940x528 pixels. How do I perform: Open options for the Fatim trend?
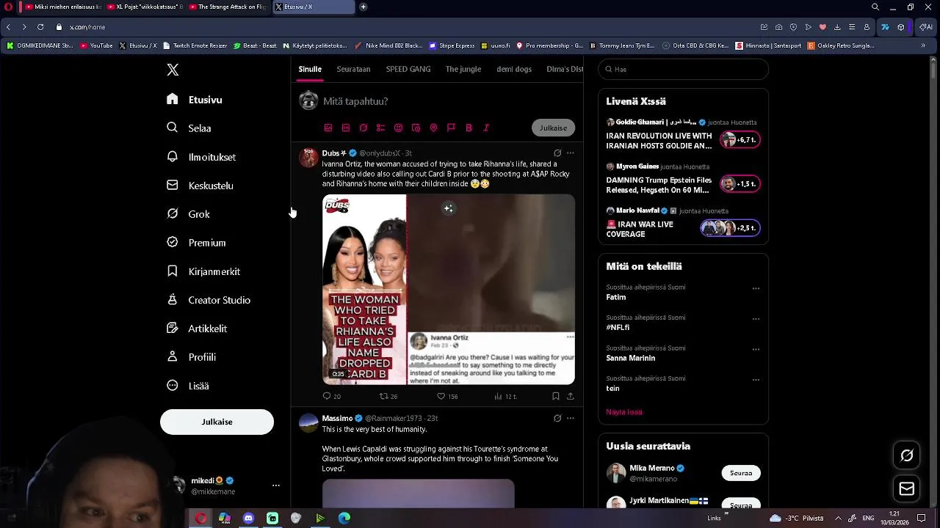[756, 289]
